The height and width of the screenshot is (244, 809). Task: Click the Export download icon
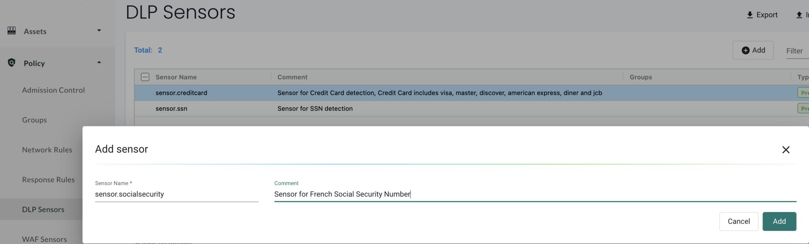point(750,15)
